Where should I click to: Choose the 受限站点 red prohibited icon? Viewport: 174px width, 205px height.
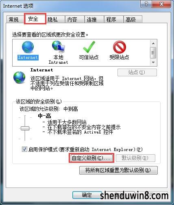[x=120, y=47]
